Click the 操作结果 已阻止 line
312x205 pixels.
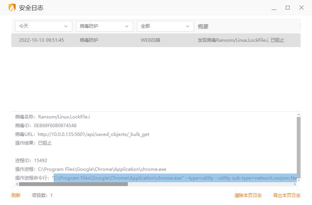33,143
